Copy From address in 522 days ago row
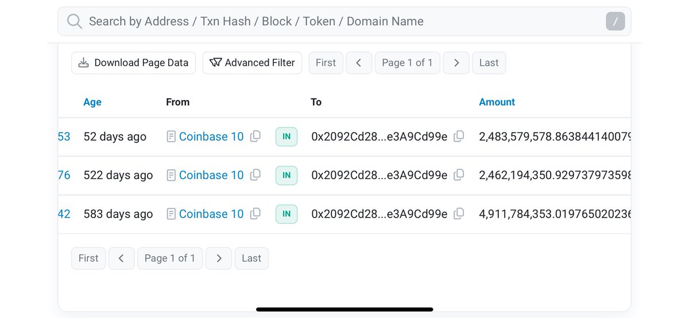Image resolution: width=689 pixels, height=318 pixels. click(256, 174)
